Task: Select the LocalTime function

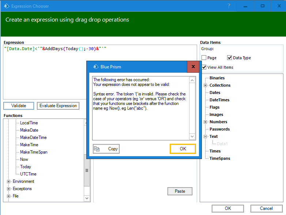Action: 29,123
